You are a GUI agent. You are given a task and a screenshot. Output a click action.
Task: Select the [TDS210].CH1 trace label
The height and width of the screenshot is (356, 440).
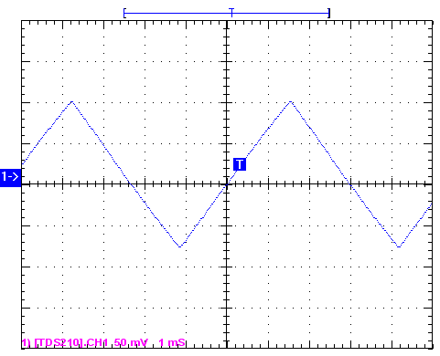(71, 343)
